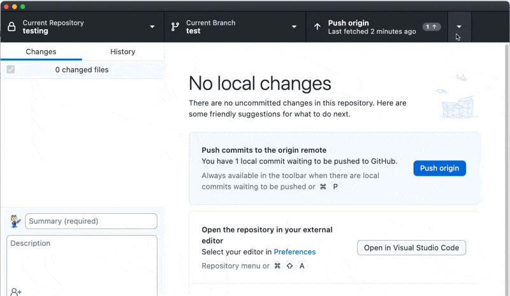Open the Preferences link
The height and width of the screenshot is (296, 510).
point(295,252)
